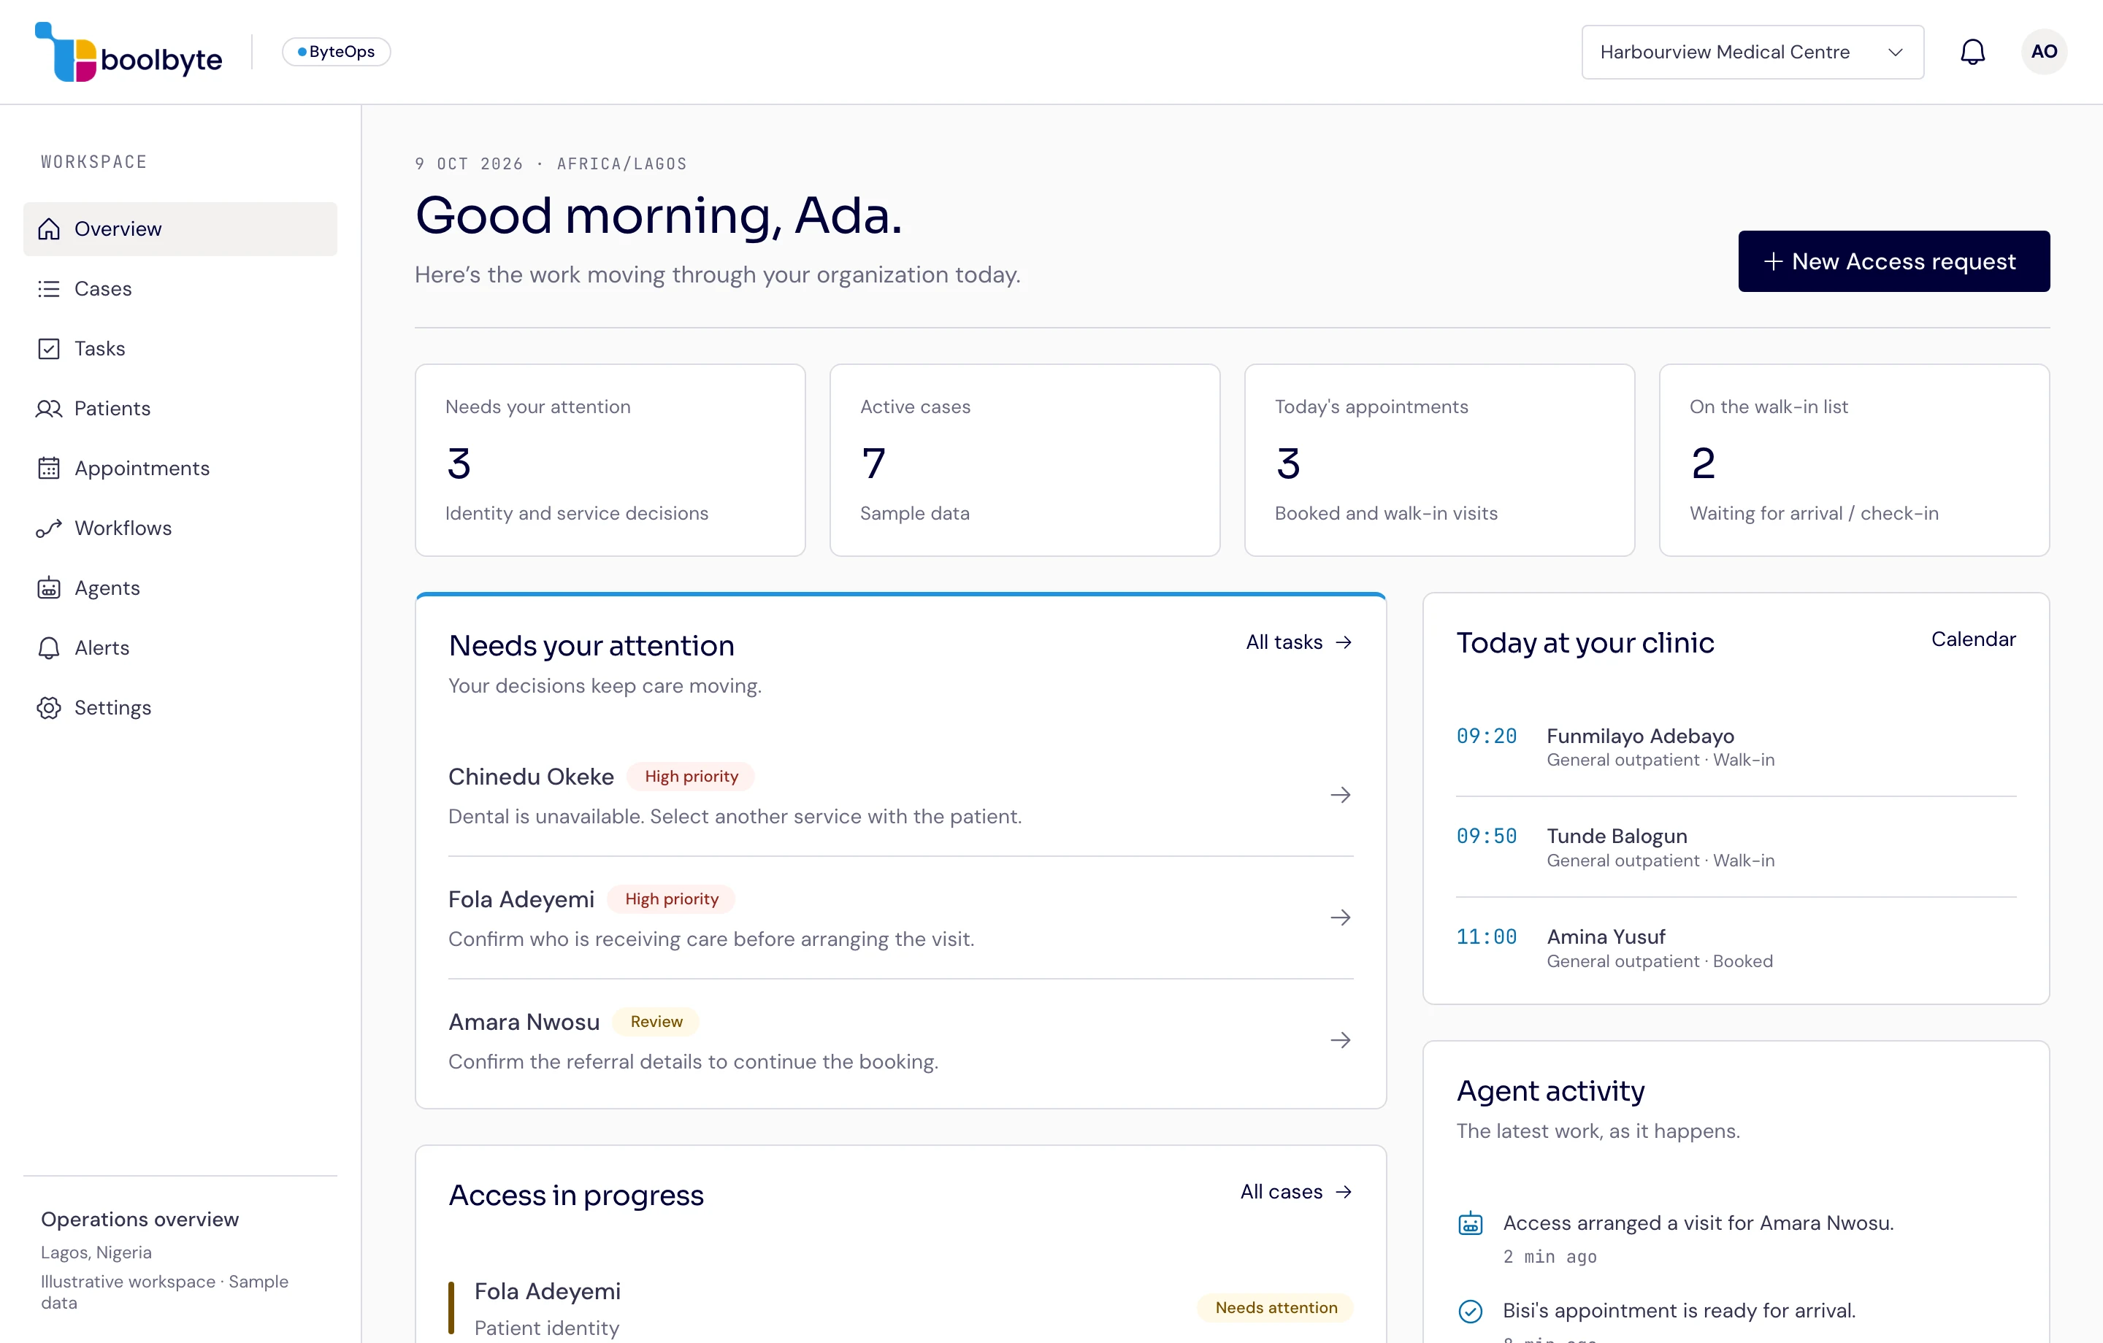Go to Cases in the sidebar
The width and height of the screenshot is (2103, 1343).
180,289
